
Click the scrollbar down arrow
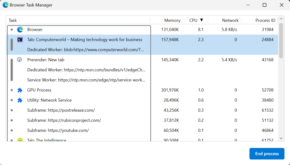click(281, 138)
